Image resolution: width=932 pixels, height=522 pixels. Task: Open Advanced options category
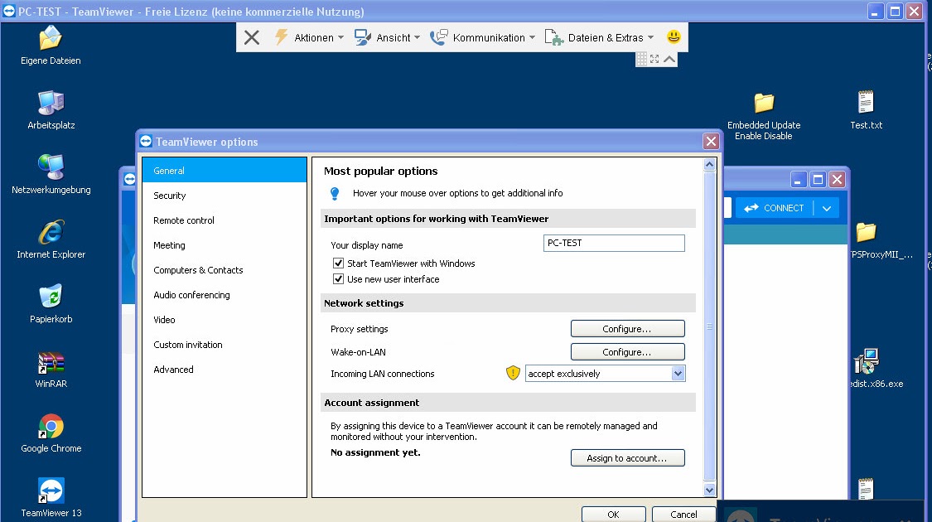225,370
